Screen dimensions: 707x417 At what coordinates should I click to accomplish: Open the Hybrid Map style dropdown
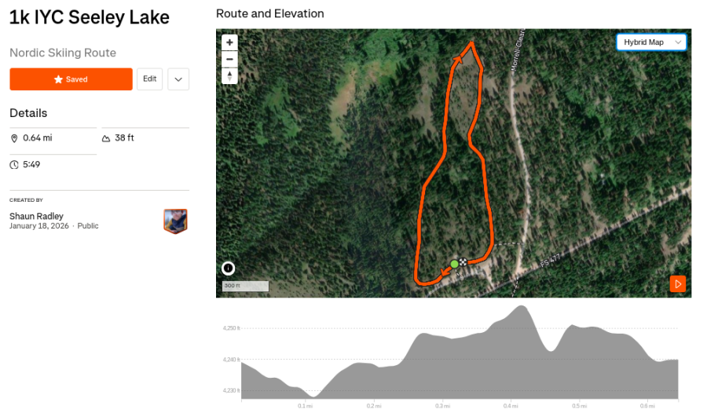(x=651, y=42)
